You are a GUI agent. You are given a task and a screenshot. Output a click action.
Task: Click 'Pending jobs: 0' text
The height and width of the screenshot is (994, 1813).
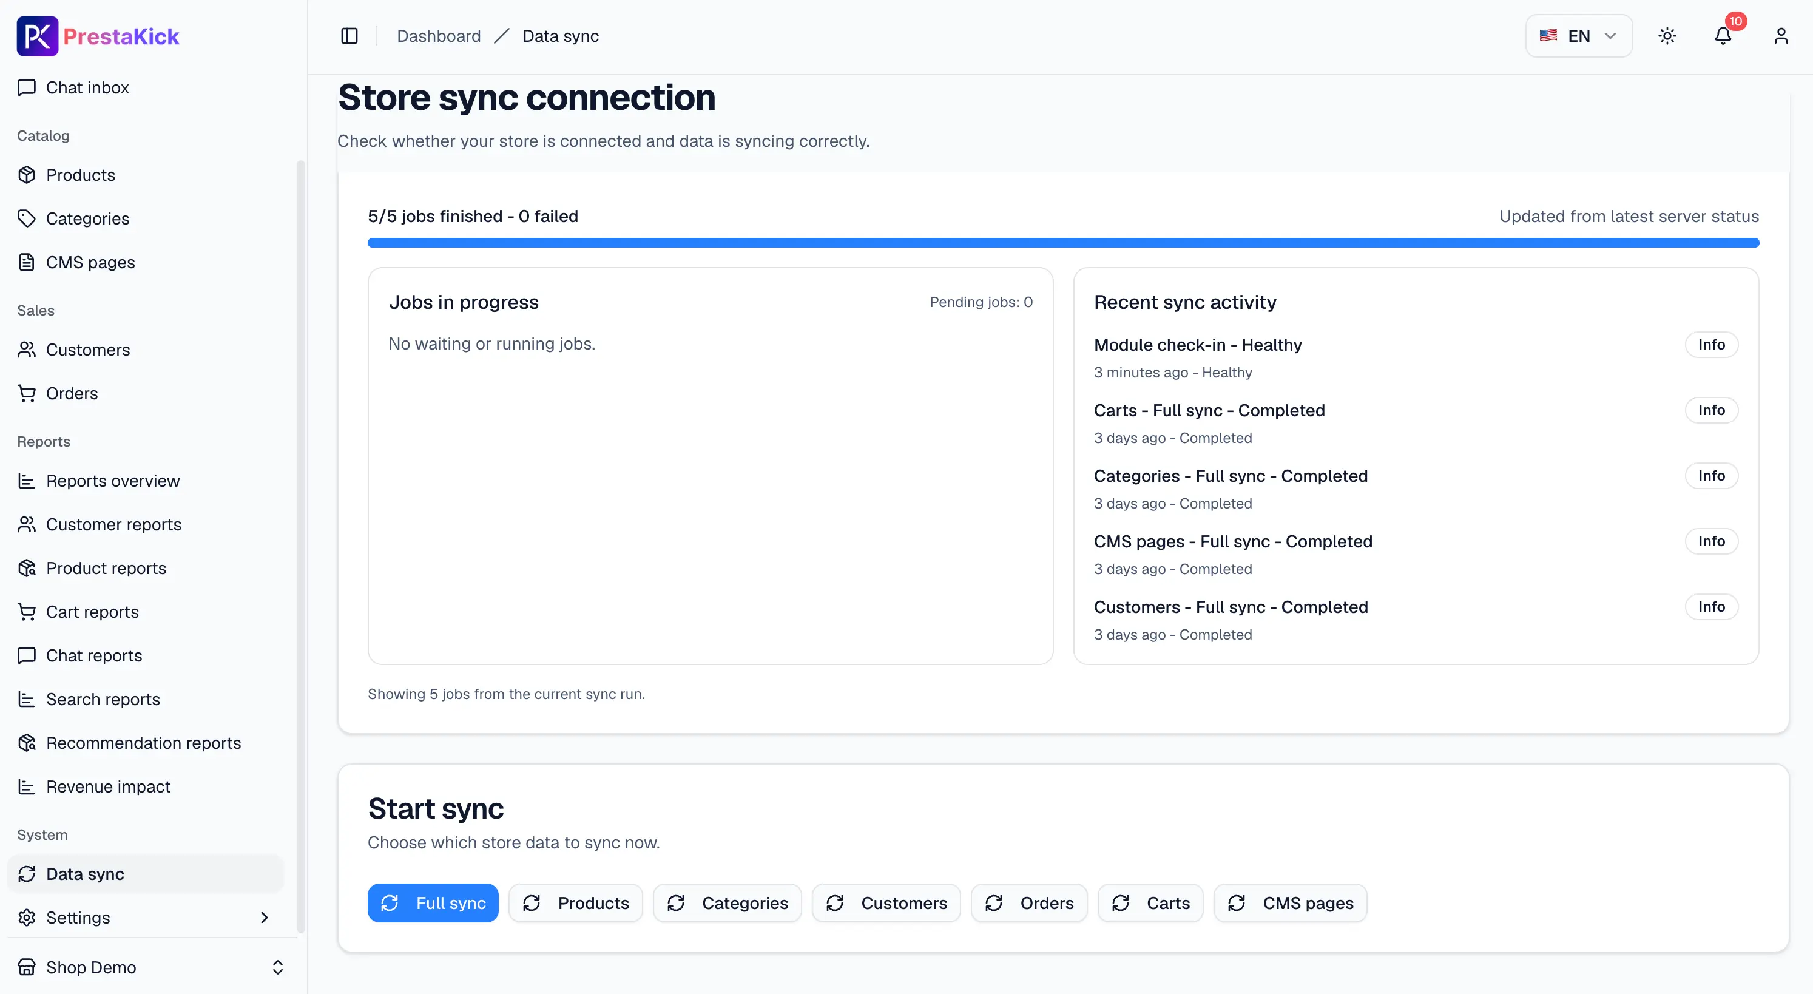point(981,302)
